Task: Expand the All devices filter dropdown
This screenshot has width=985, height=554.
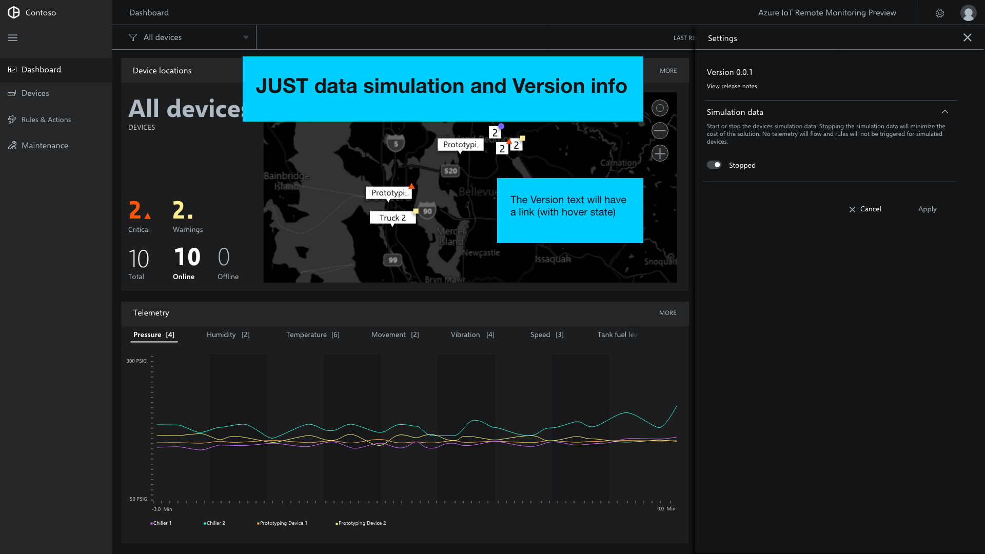Action: [246, 37]
